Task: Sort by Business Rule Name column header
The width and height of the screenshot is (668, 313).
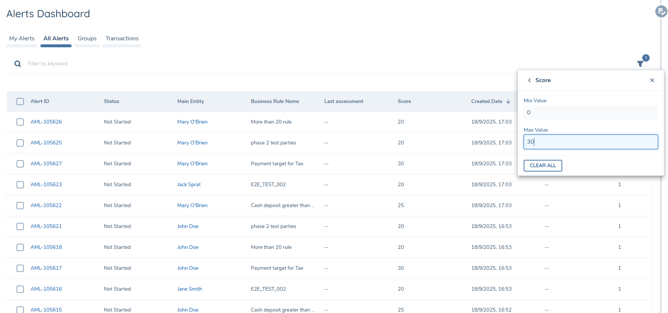Action: tap(275, 102)
